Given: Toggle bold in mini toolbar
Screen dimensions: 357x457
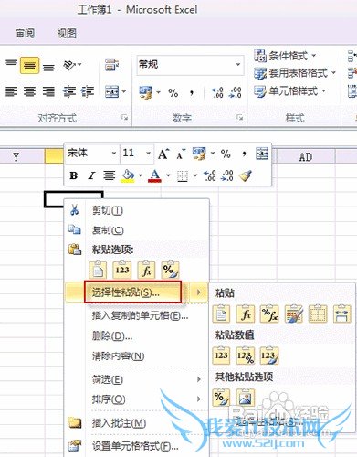Looking at the screenshot, I should point(73,175).
